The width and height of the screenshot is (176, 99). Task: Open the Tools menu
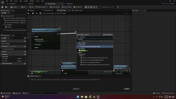coord(38,1)
